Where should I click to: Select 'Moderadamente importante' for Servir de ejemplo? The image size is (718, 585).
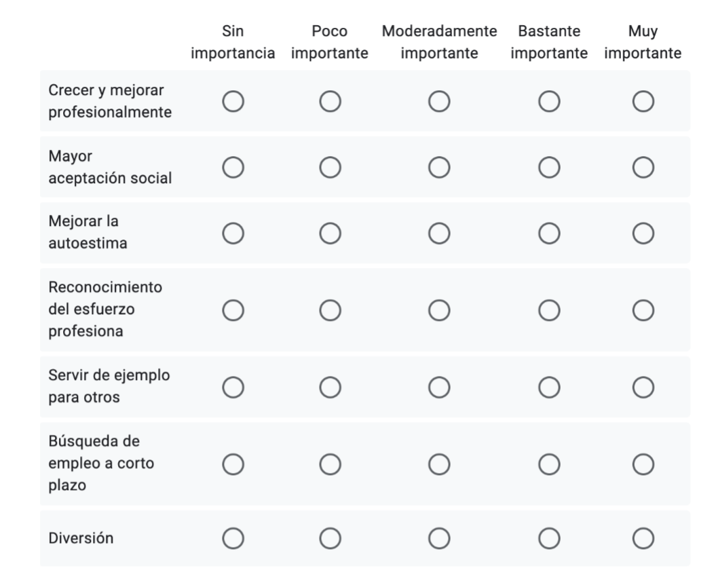click(x=438, y=388)
